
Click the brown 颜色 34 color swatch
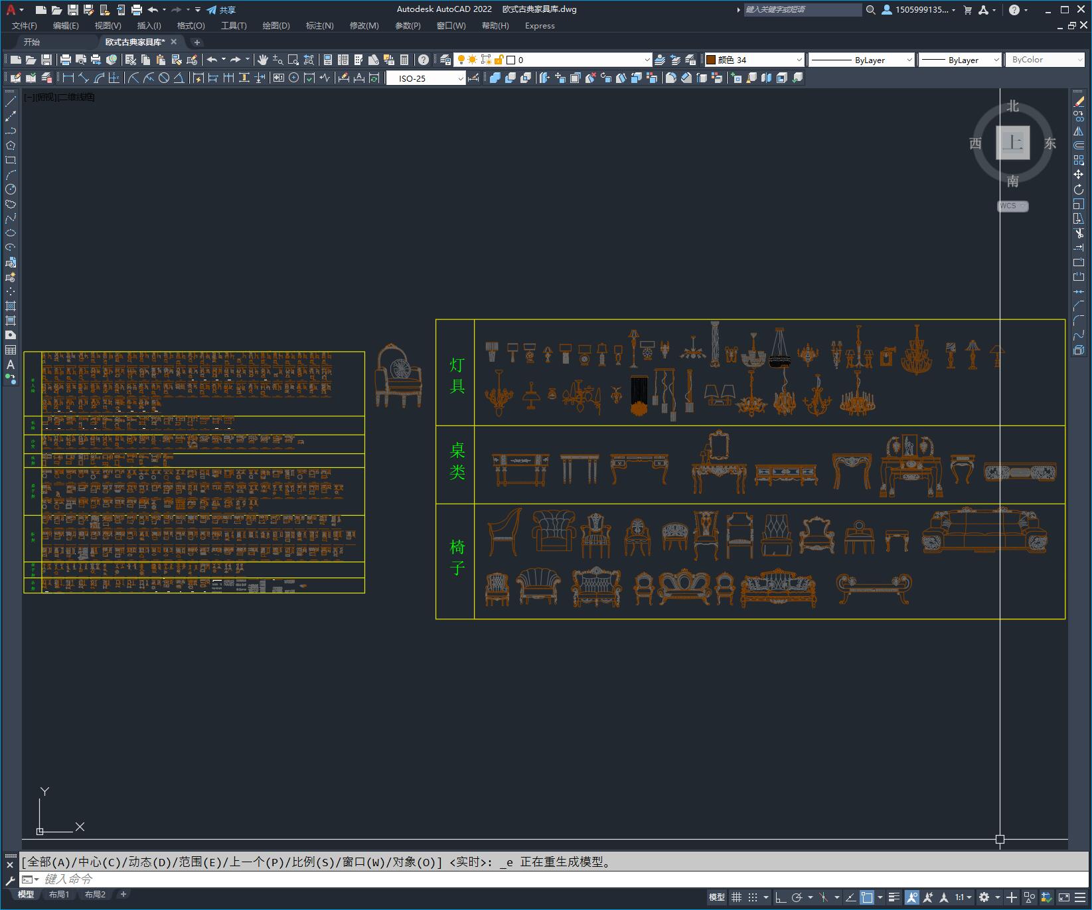711,60
